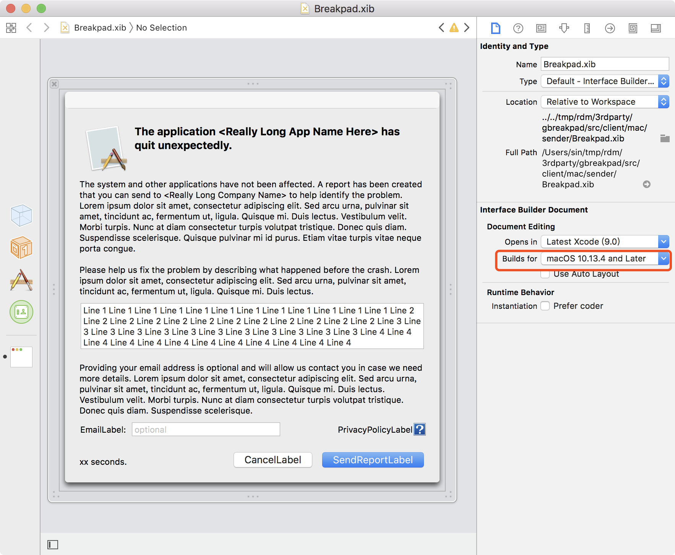Toggle the document outline button
The height and width of the screenshot is (555, 675).
53,544
